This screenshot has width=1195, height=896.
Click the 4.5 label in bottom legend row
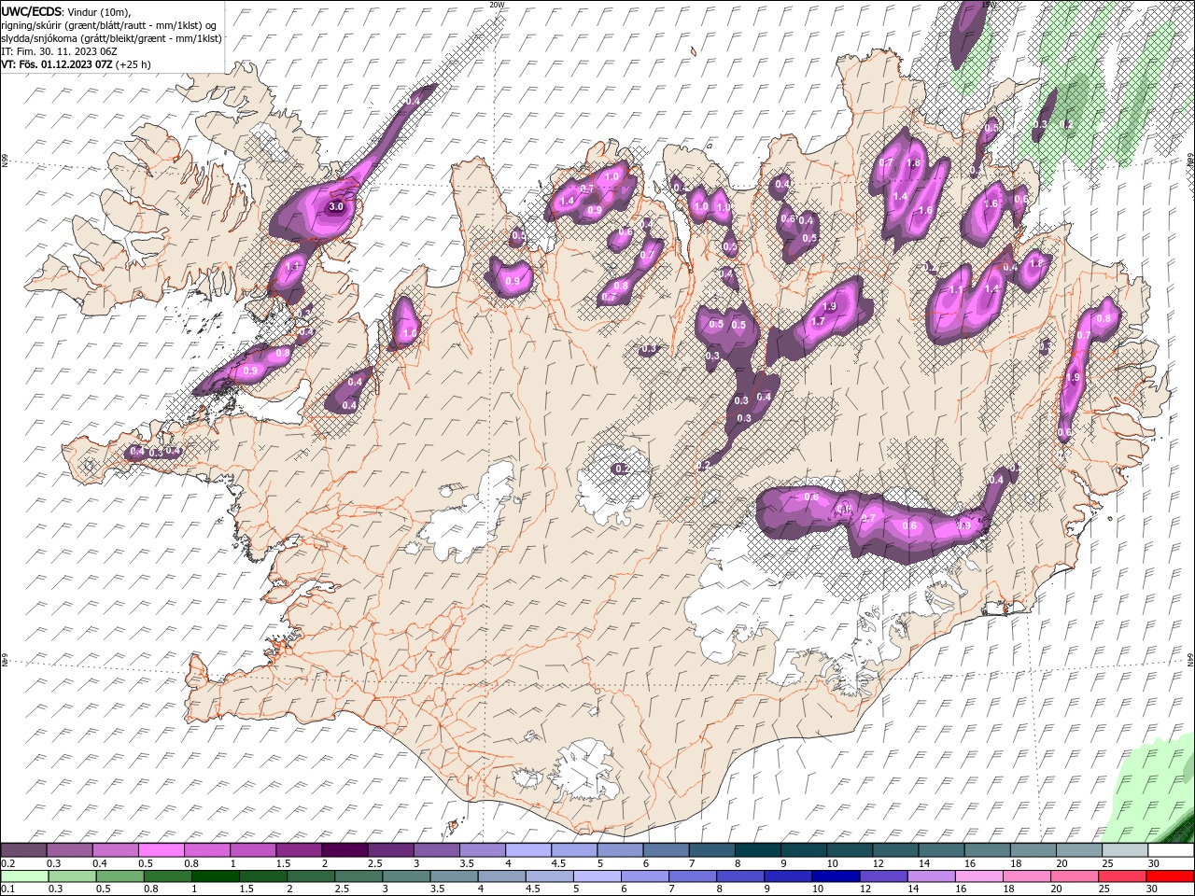coord(532,889)
